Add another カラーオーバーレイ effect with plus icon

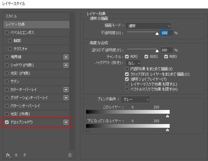pyautogui.click(x=66, y=90)
